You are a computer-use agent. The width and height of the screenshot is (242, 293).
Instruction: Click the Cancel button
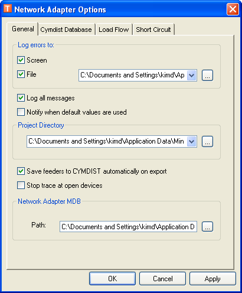pyautogui.click(x=162, y=279)
